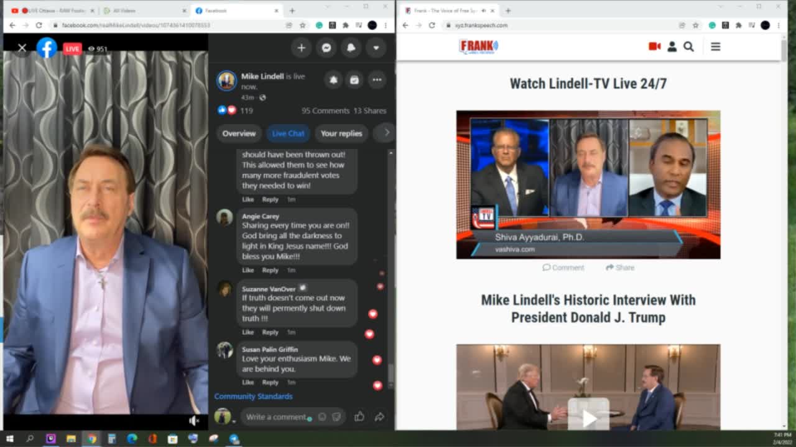Open a new tab in the Facebook window
Image resolution: width=796 pixels, height=447 pixels.
click(x=292, y=11)
